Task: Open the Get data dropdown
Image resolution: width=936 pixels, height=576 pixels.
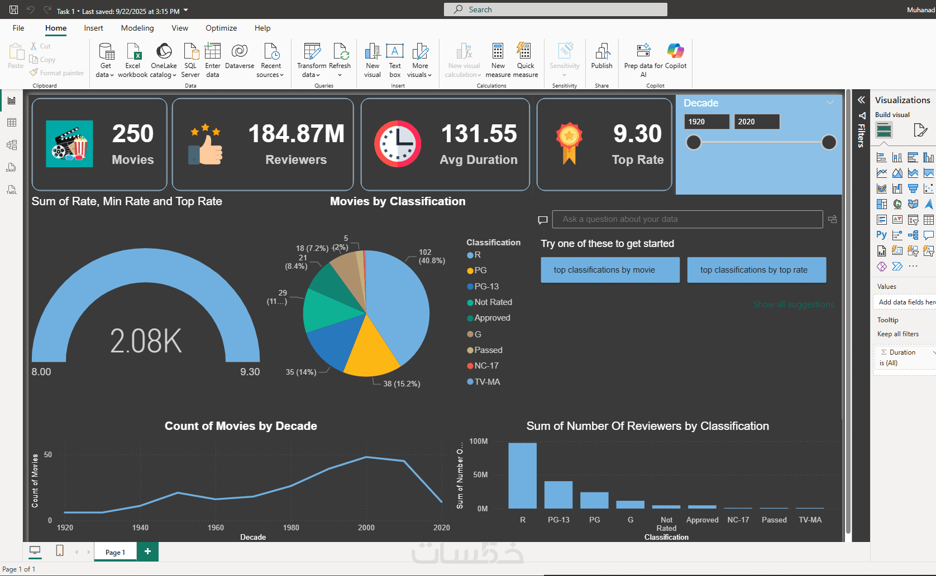Action: point(105,61)
